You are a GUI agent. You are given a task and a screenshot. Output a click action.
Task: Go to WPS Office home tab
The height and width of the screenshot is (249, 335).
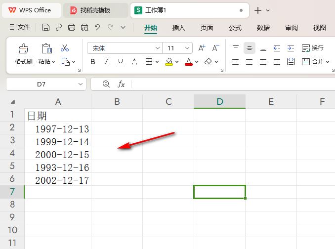[32, 10]
